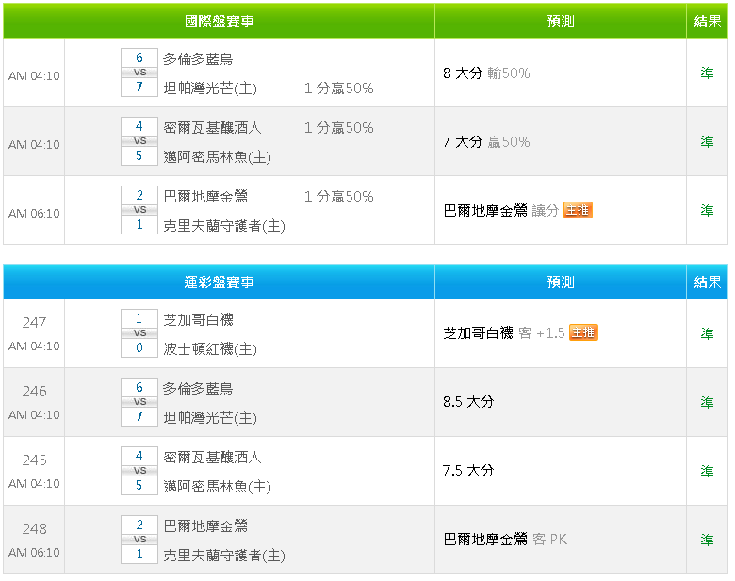Select the 巴爾地摩金鶯 讓分 prediction
Image resolution: width=735 pixels, height=581 pixels.
[x=500, y=210]
